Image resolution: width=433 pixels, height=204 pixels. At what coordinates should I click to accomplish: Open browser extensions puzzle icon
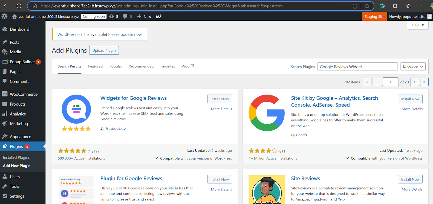coord(395,6)
